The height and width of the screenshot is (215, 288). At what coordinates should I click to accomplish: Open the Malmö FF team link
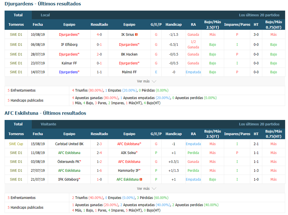(x=129, y=72)
